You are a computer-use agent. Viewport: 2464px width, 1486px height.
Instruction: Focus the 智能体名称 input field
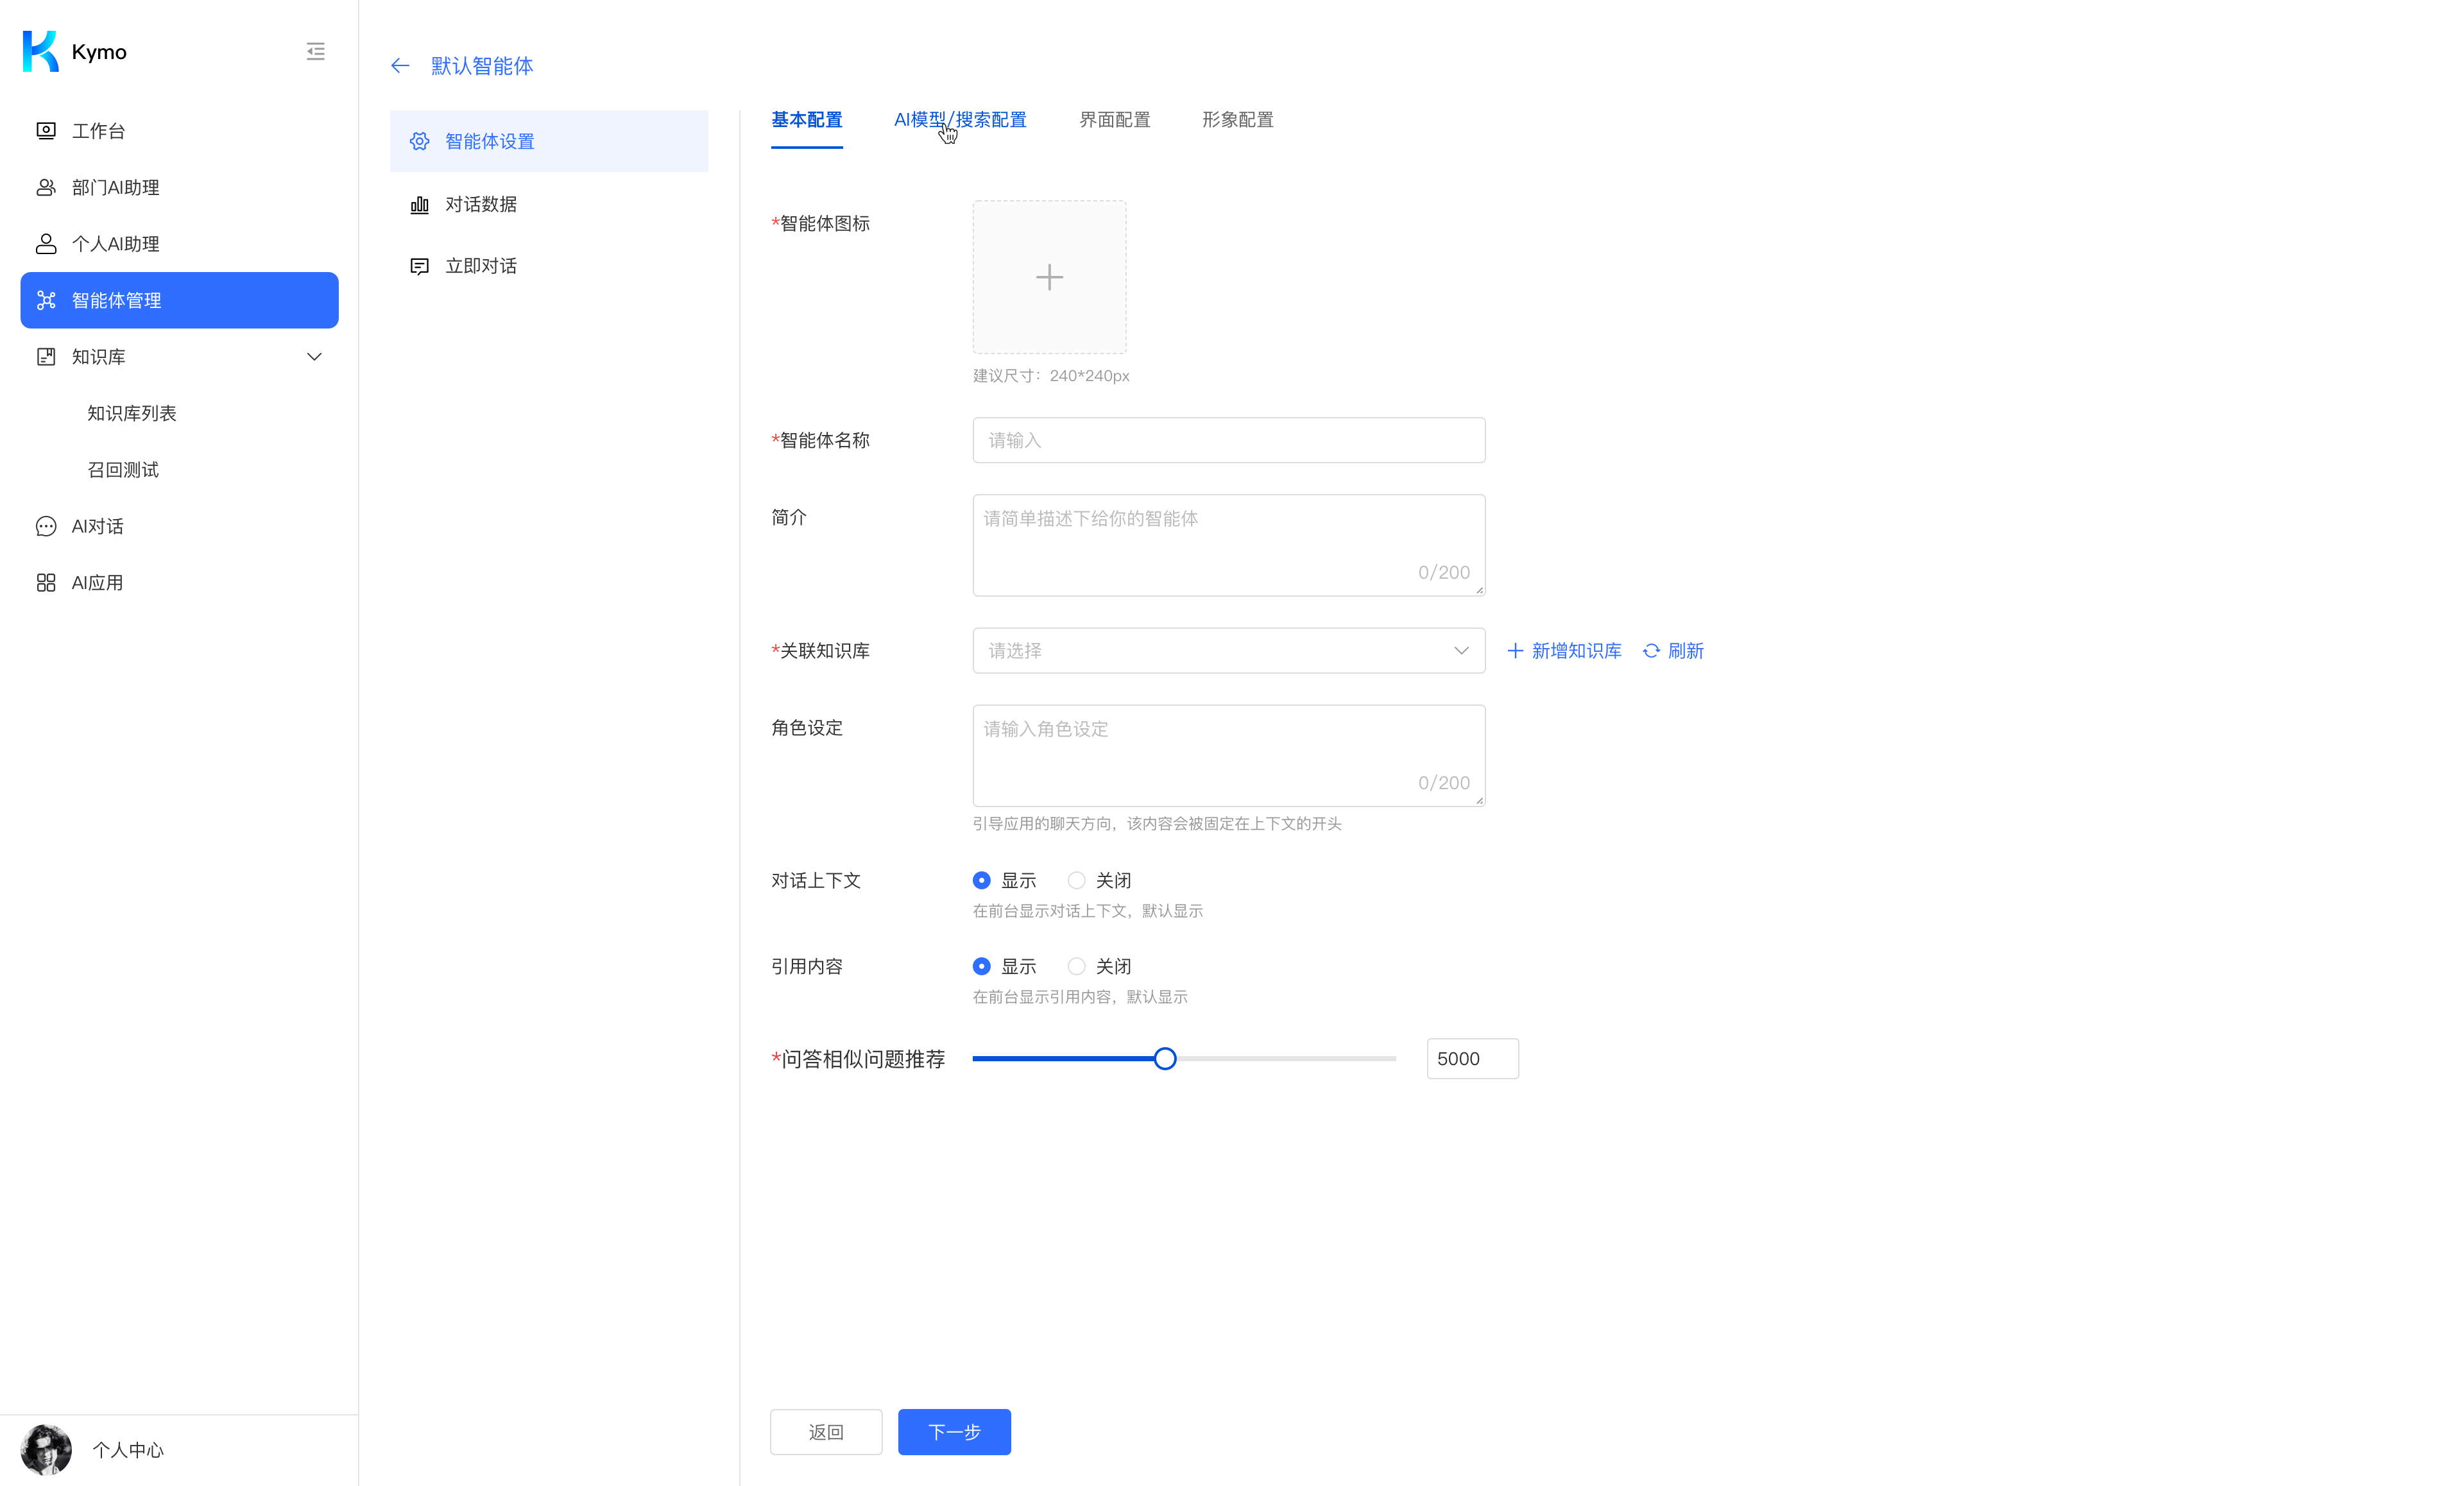pyautogui.click(x=1228, y=440)
